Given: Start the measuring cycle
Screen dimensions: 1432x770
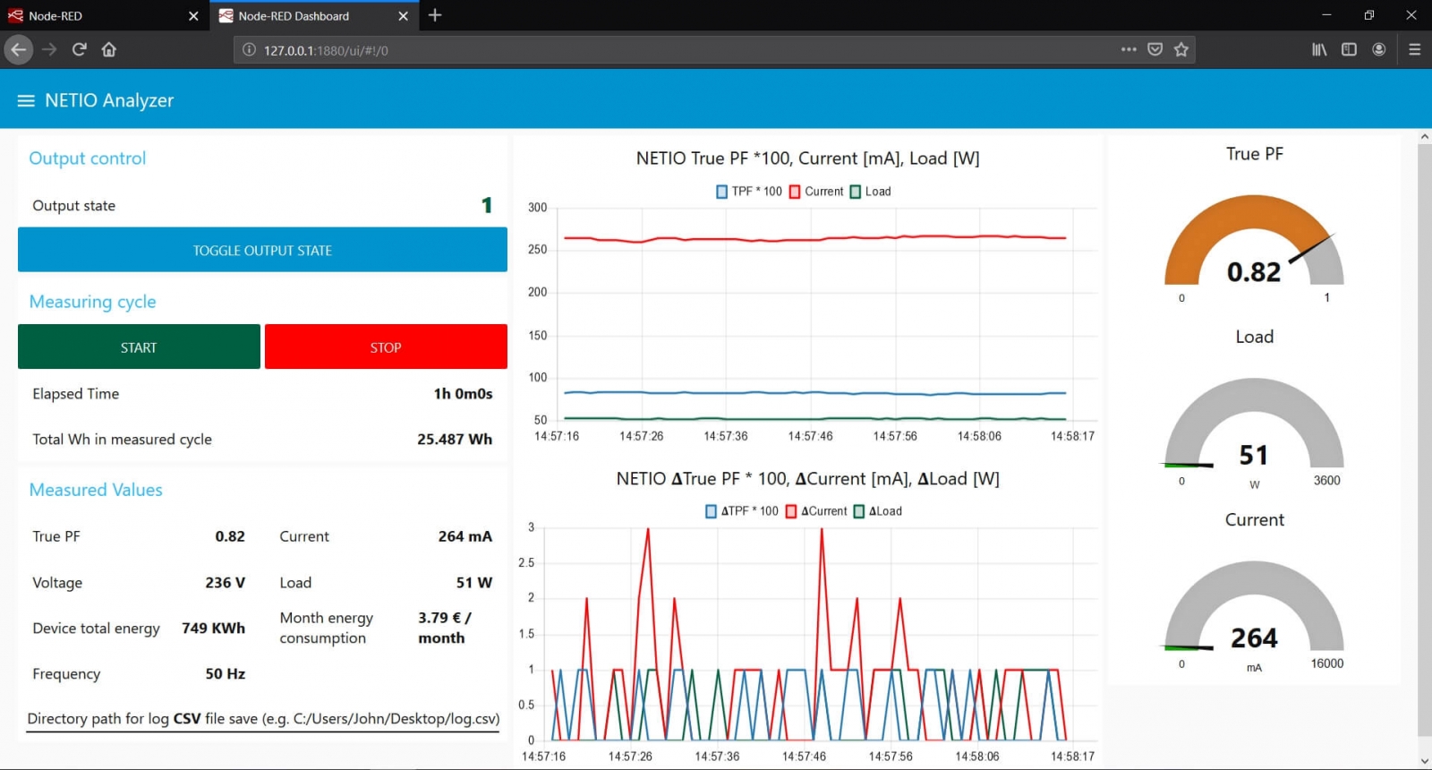Looking at the screenshot, I should click(139, 346).
